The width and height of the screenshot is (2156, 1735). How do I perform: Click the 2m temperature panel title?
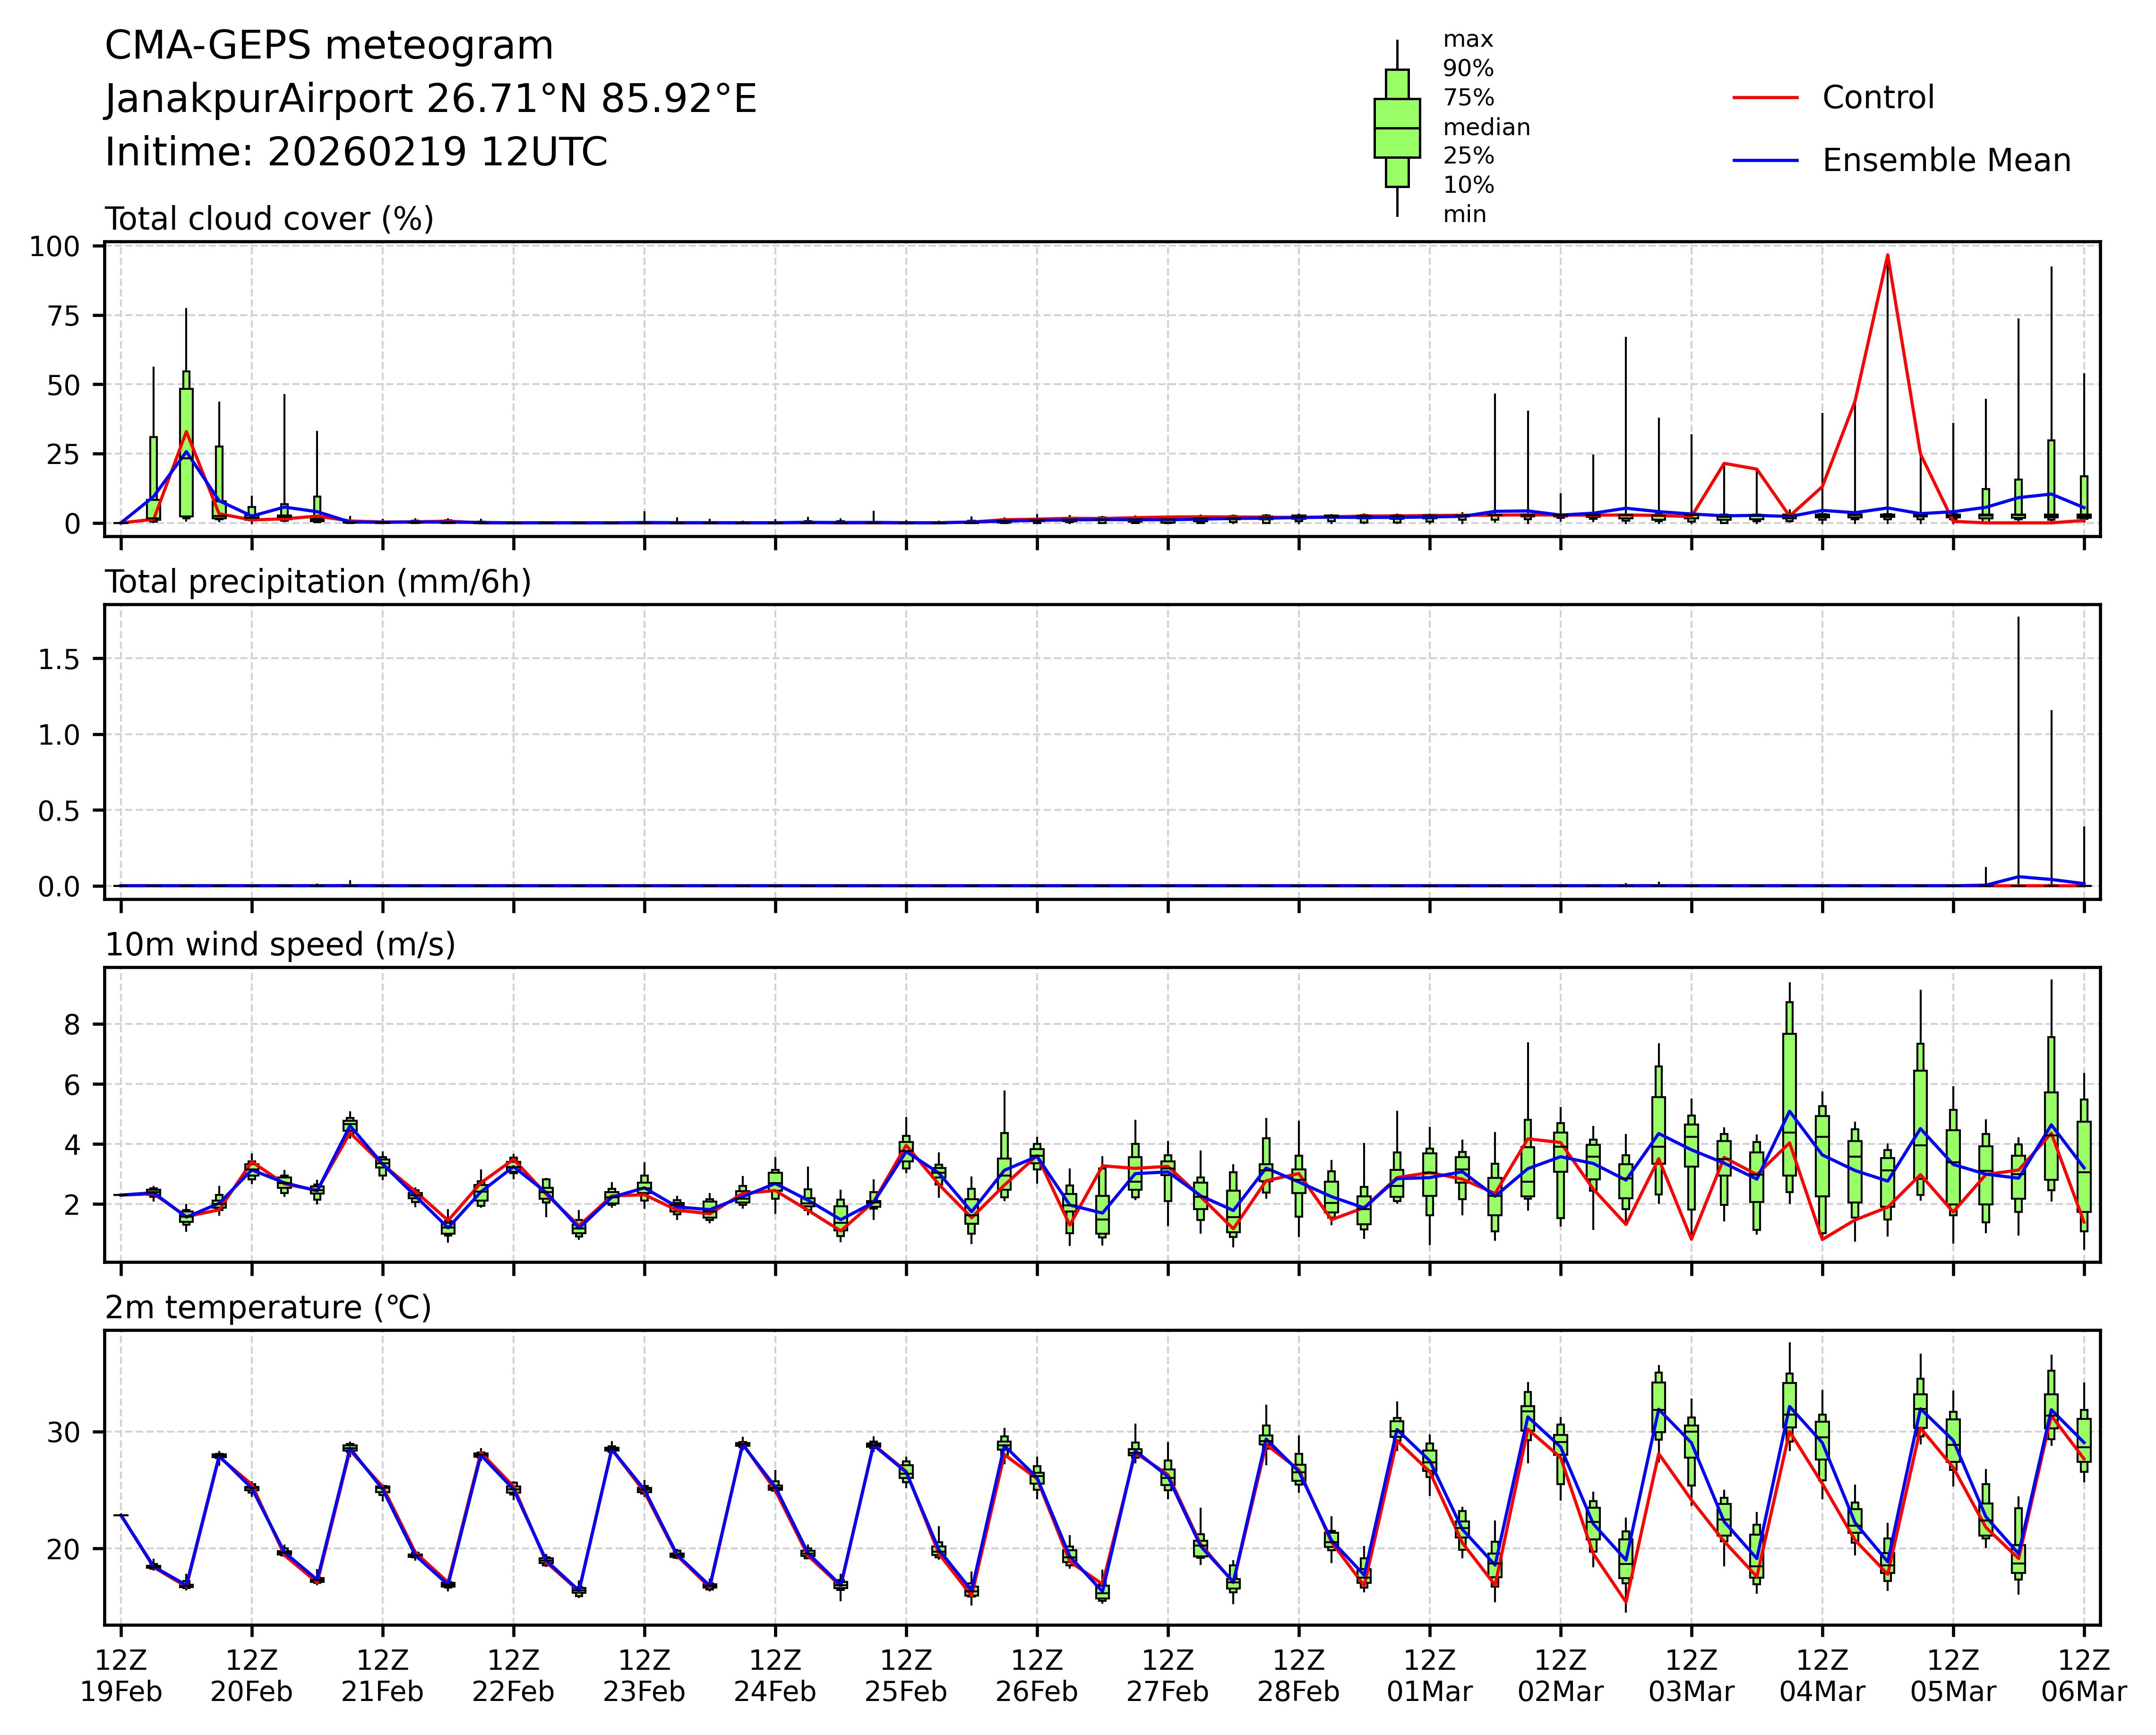268,1308
